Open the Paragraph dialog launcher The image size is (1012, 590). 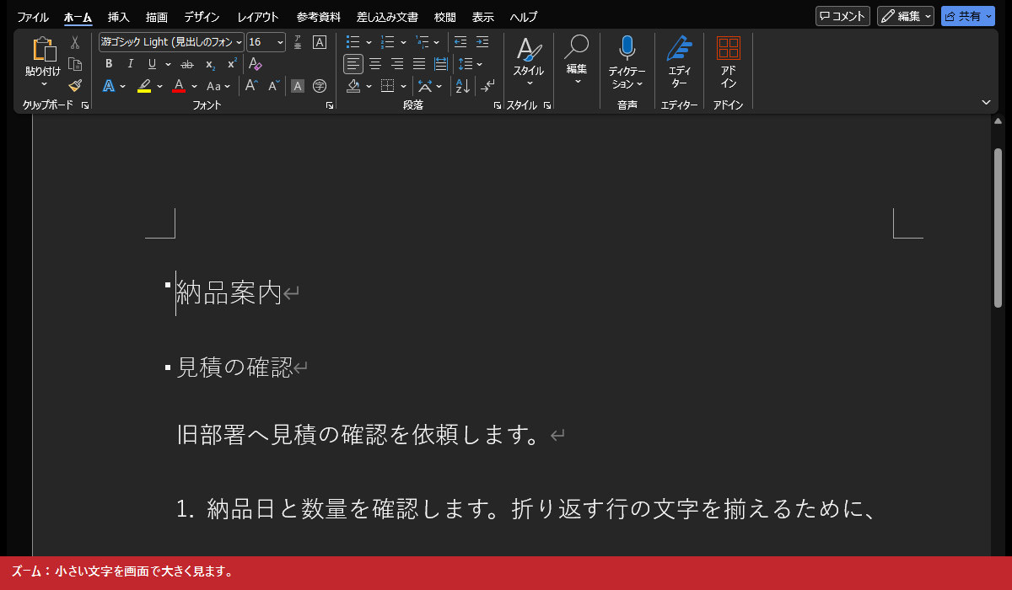pyautogui.click(x=498, y=106)
